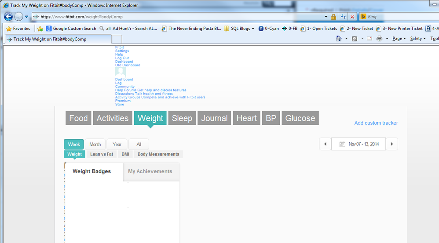Screen dimensions: 439x243
Task: Open the Ad Hunt'r Search bookmark
Action: [x=128, y=29]
